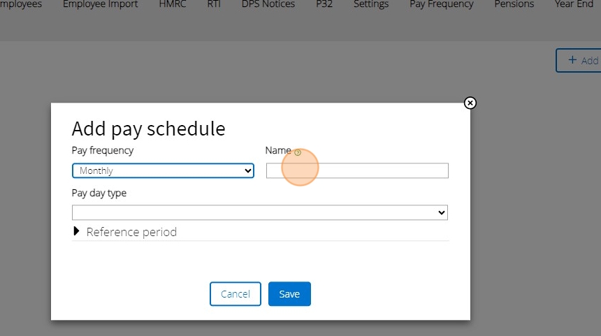
Task: Click the help icon beside Name
Action: click(298, 152)
